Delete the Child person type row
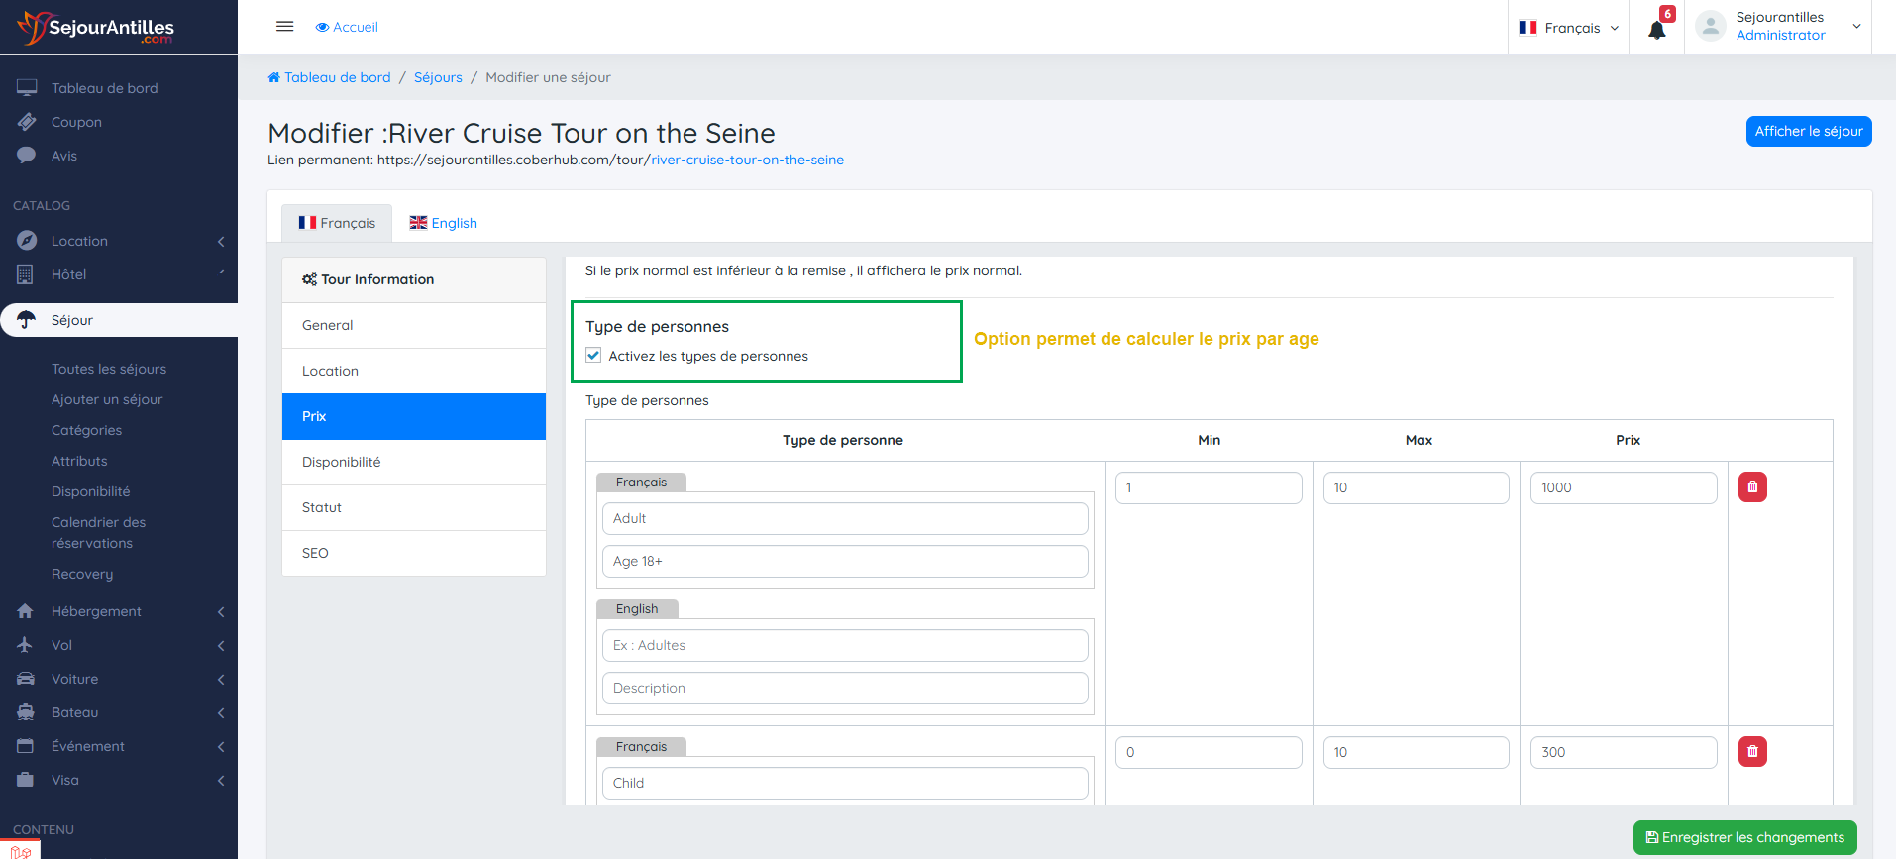The height and width of the screenshot is (859, 1896). point(1751,752)
